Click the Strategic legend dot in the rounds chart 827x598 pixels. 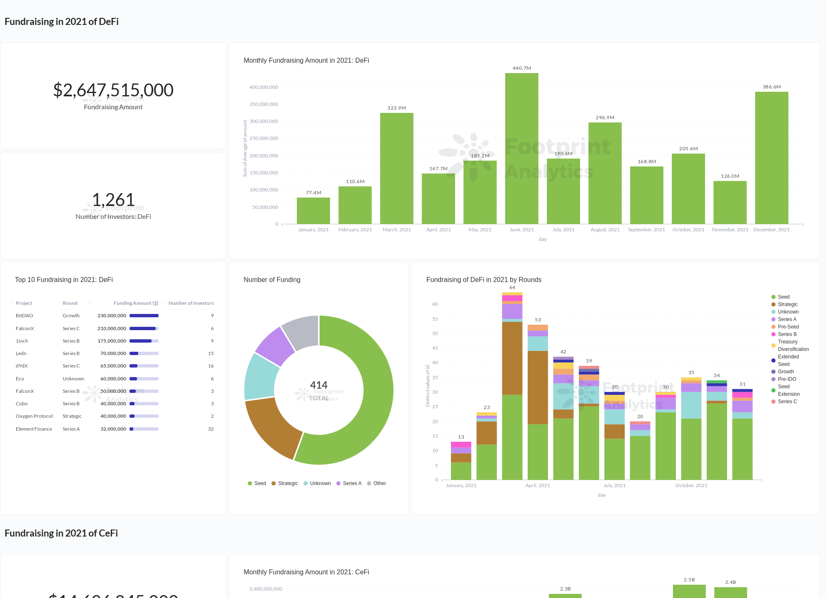773,304
